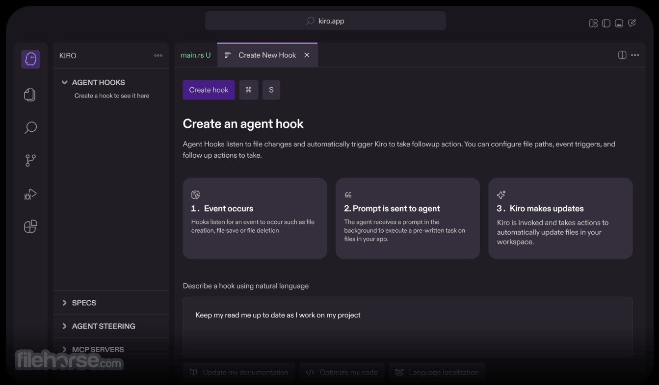
Task: Click the Update my documentation suggestion
Action: click(239, 372)
